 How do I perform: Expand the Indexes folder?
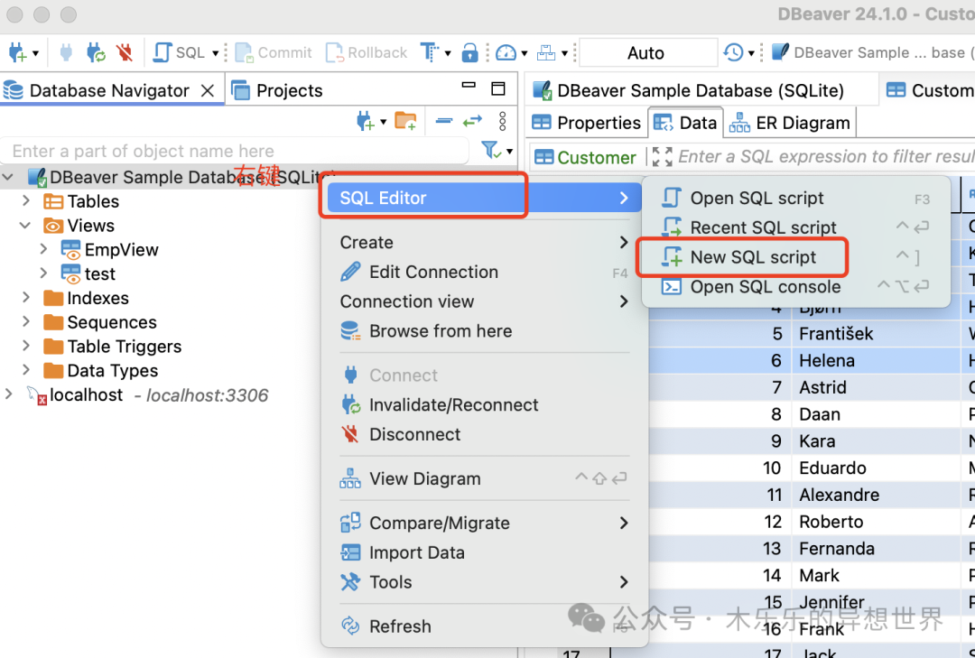point(26,298)
